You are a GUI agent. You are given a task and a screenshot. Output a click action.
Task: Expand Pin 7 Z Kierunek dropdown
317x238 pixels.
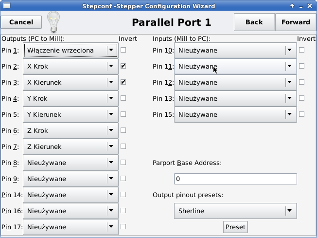(70, 146)
